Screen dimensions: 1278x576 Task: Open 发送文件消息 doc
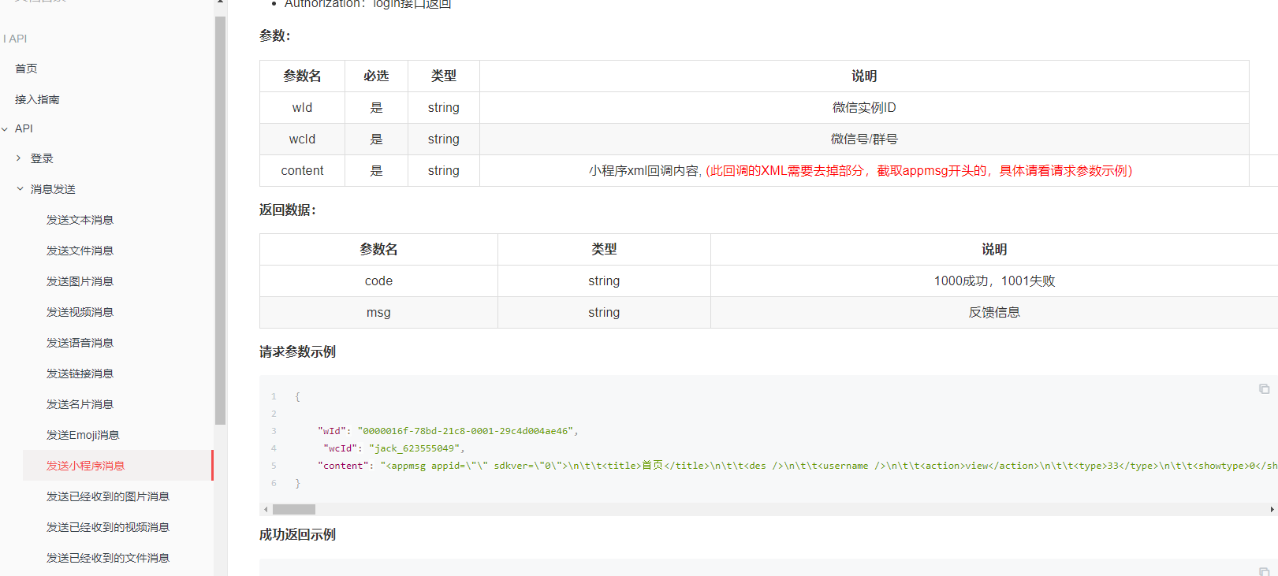coord(80,251)
